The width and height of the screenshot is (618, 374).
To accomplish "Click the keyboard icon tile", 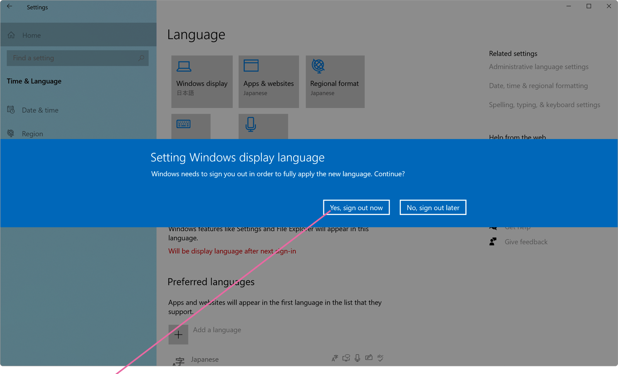I will tap(191, 126).
